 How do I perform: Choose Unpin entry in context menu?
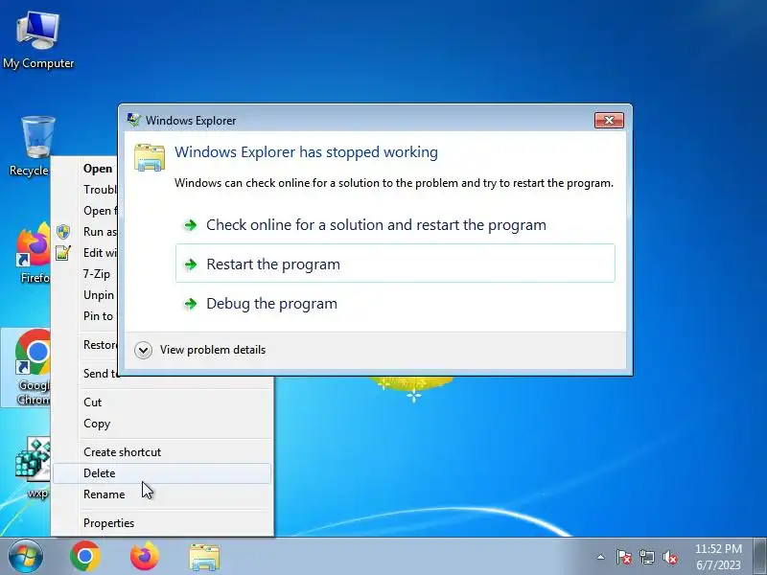(85, 295)
